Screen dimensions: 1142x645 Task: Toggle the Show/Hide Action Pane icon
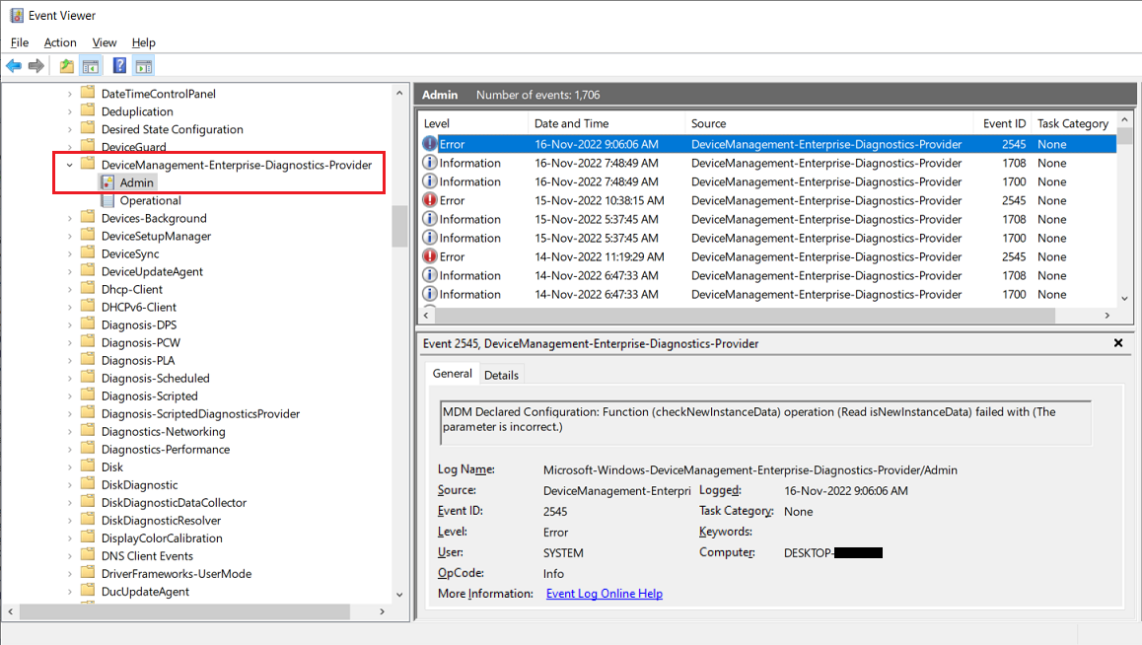[x=144, y=66]
